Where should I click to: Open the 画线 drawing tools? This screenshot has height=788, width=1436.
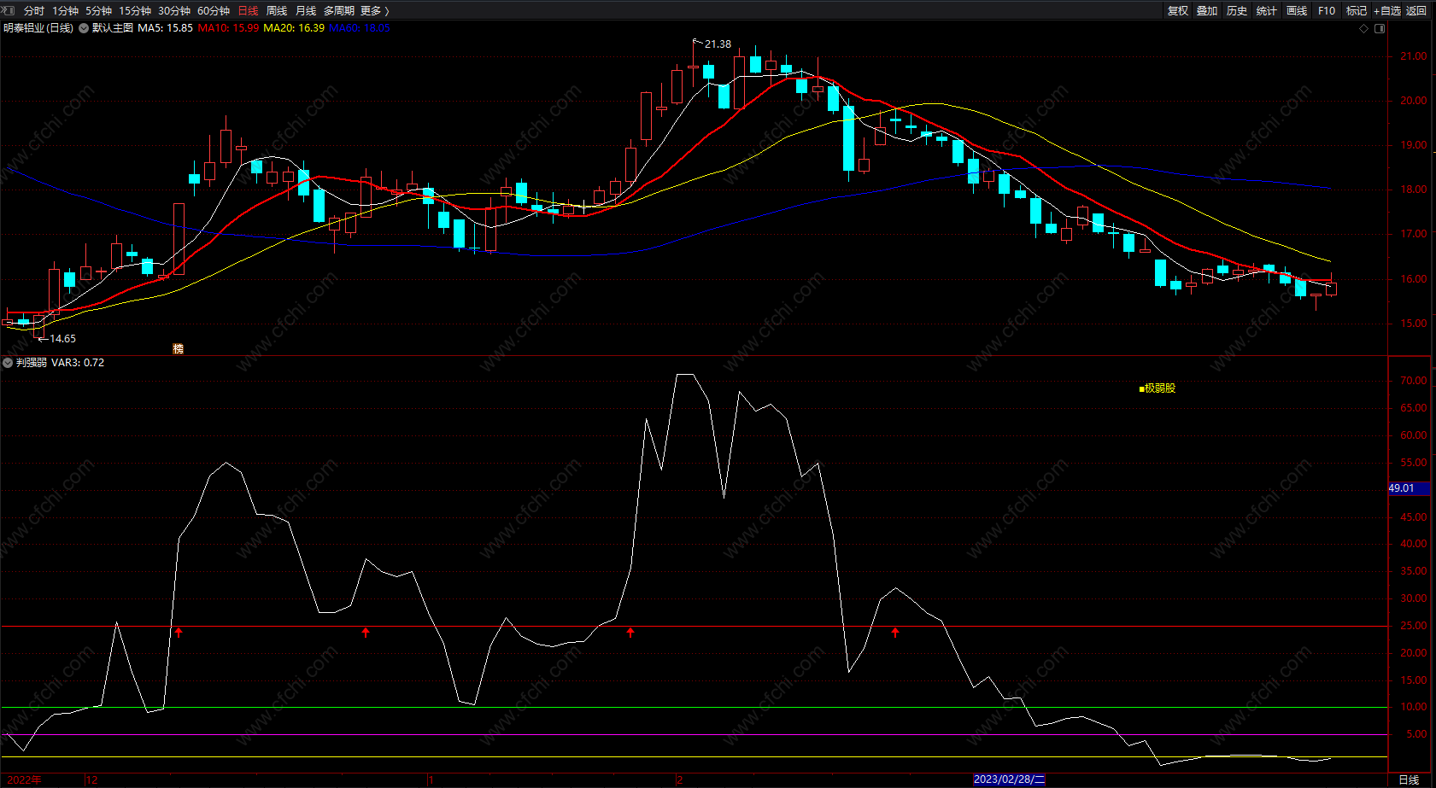[x=1297, y=10]
